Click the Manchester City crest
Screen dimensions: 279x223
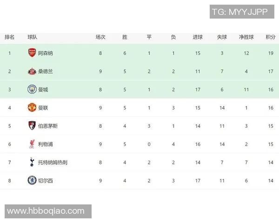32,89
